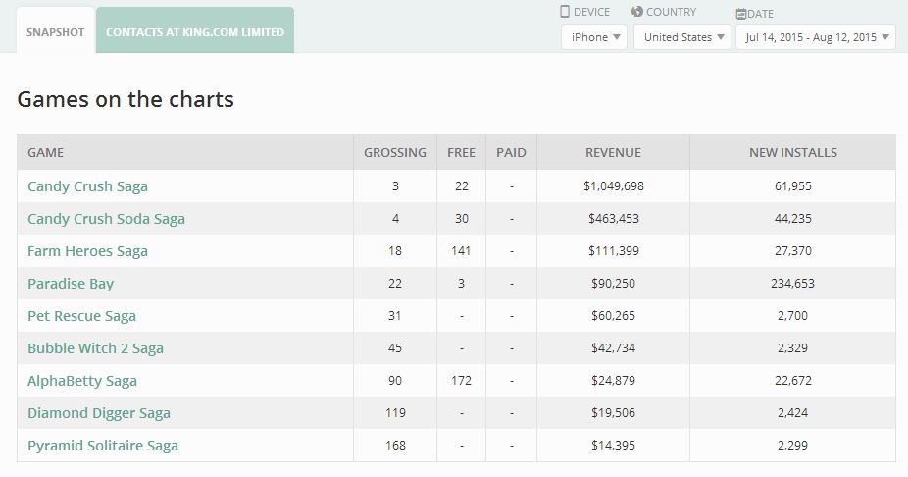
Task: Select revenue value $1,049,698
Action: tap(614, 186)
